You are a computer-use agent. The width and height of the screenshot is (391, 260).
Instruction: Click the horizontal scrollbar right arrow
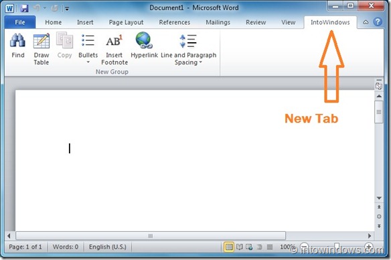pyautogui.click(x=370, y=236)
